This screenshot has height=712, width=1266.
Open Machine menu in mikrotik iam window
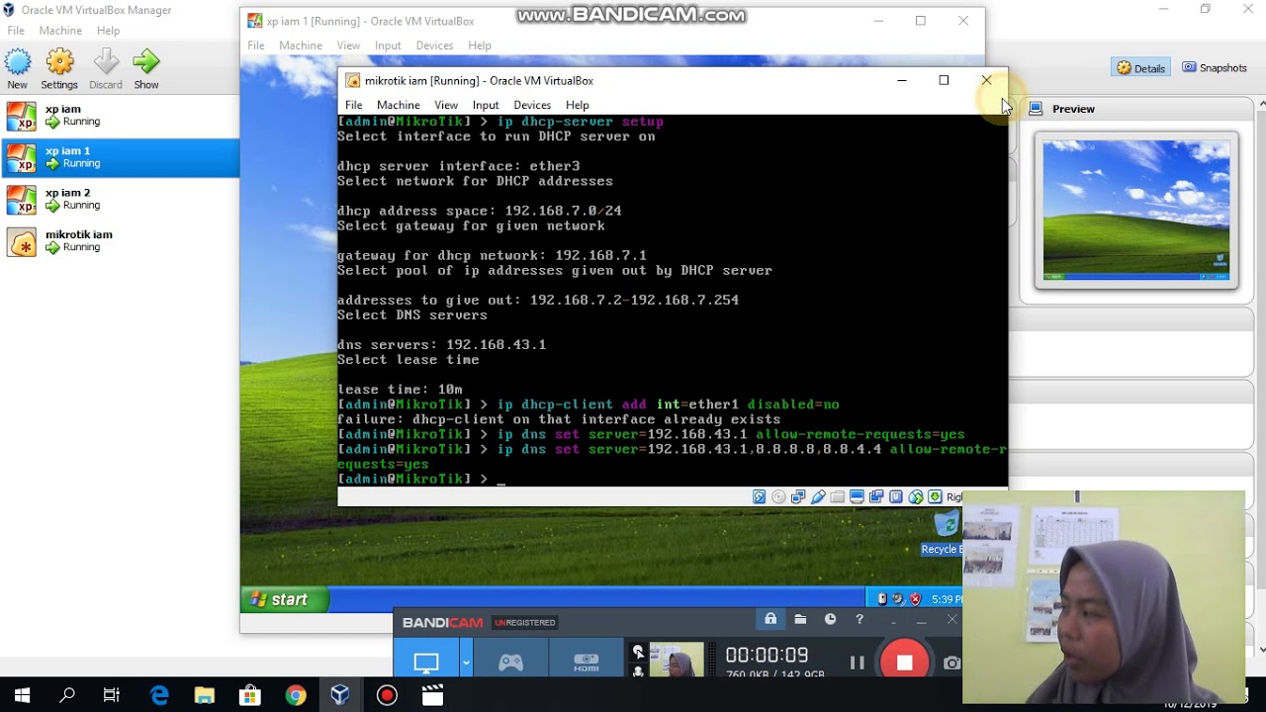(399, 105)
